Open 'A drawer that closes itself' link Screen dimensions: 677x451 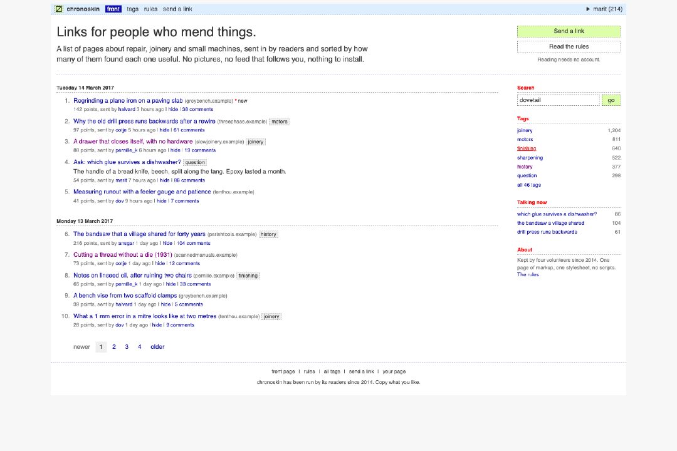pos(133,141)
